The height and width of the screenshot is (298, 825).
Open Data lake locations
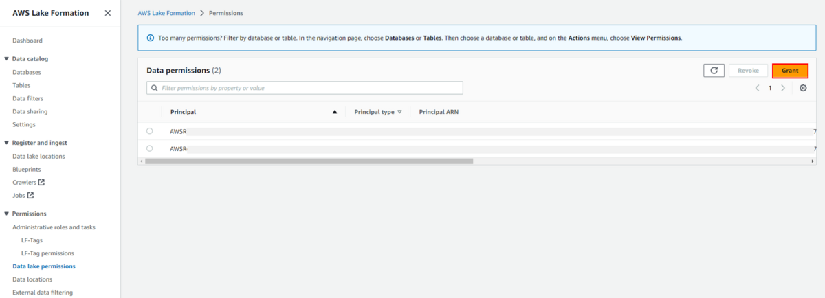[39, 156]
